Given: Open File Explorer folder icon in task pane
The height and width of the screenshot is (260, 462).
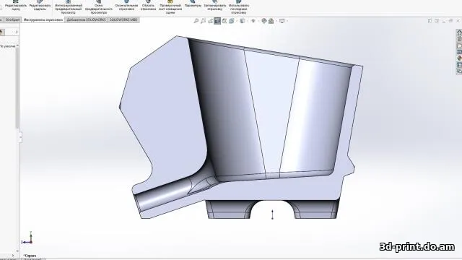Looking at the screenshot, I should coord(459,45).
